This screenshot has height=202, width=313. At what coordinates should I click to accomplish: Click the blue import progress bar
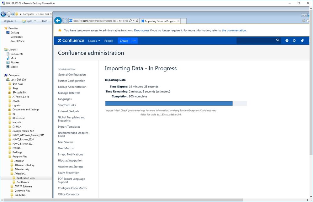tap(169, 104)
